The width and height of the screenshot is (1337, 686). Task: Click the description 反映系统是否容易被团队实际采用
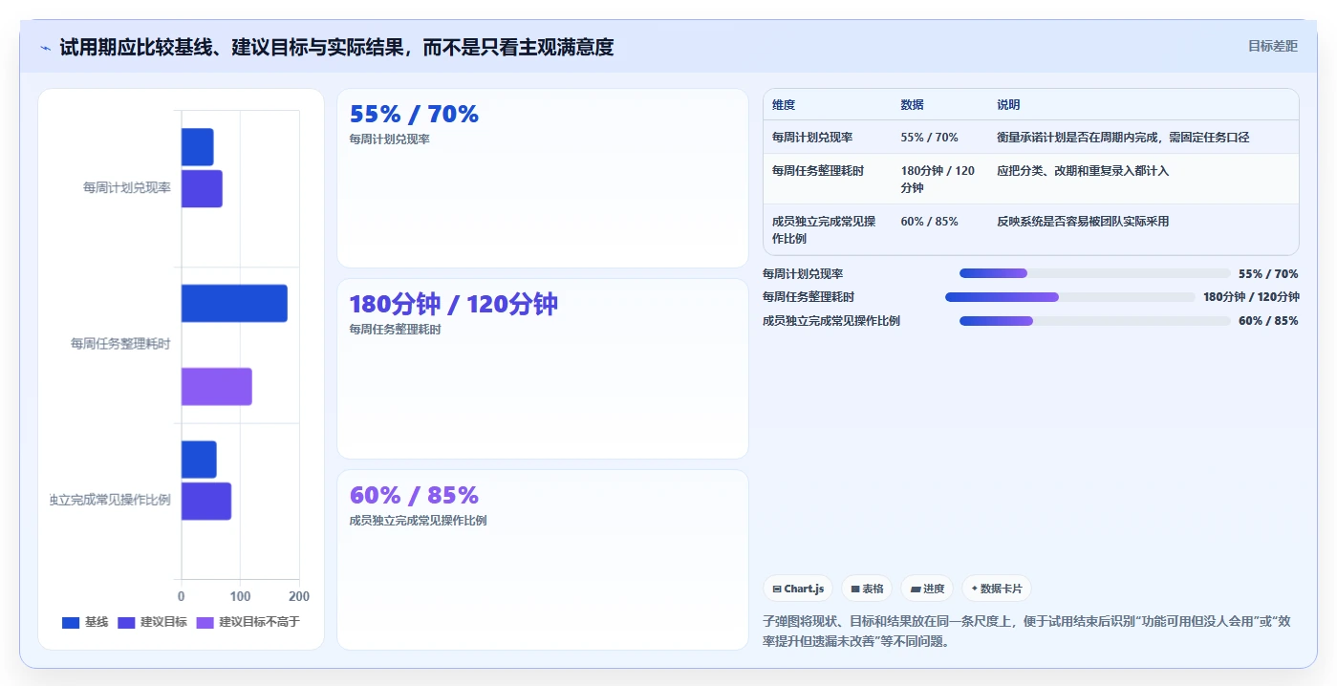coord(1083,222)
